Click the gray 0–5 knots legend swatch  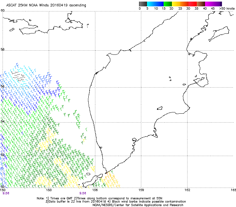click(x=143, y=4)
